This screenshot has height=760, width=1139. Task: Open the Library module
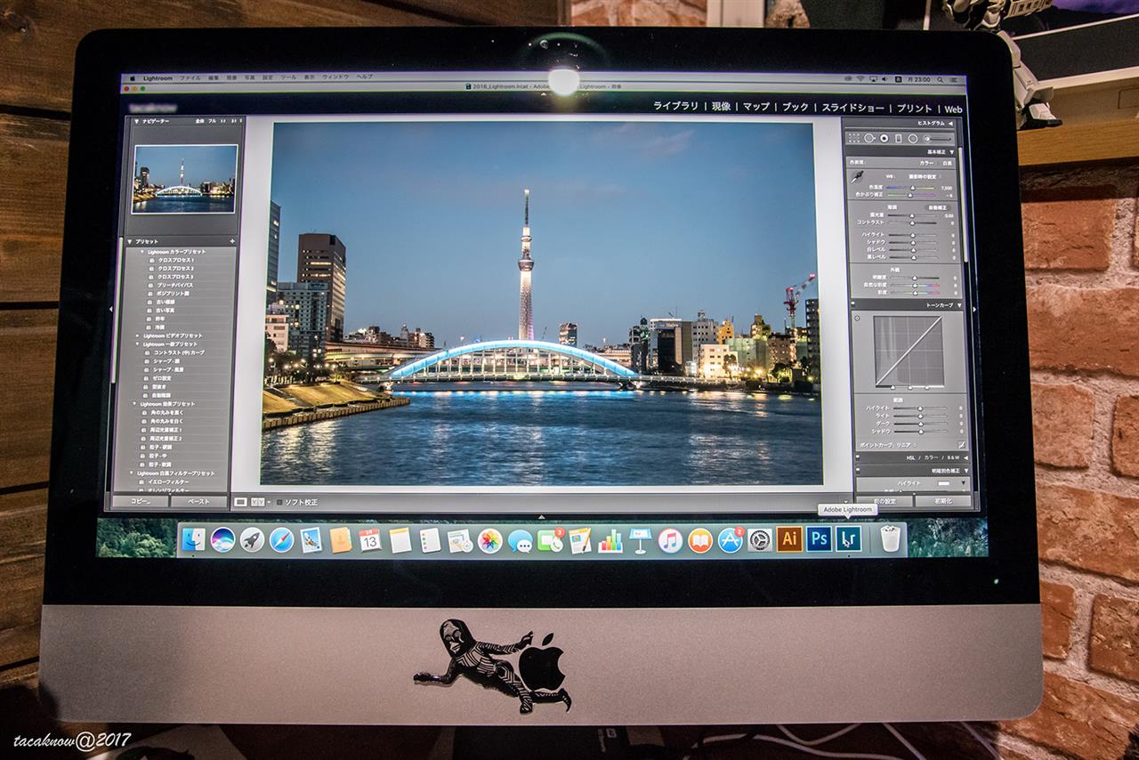[676, 107]
